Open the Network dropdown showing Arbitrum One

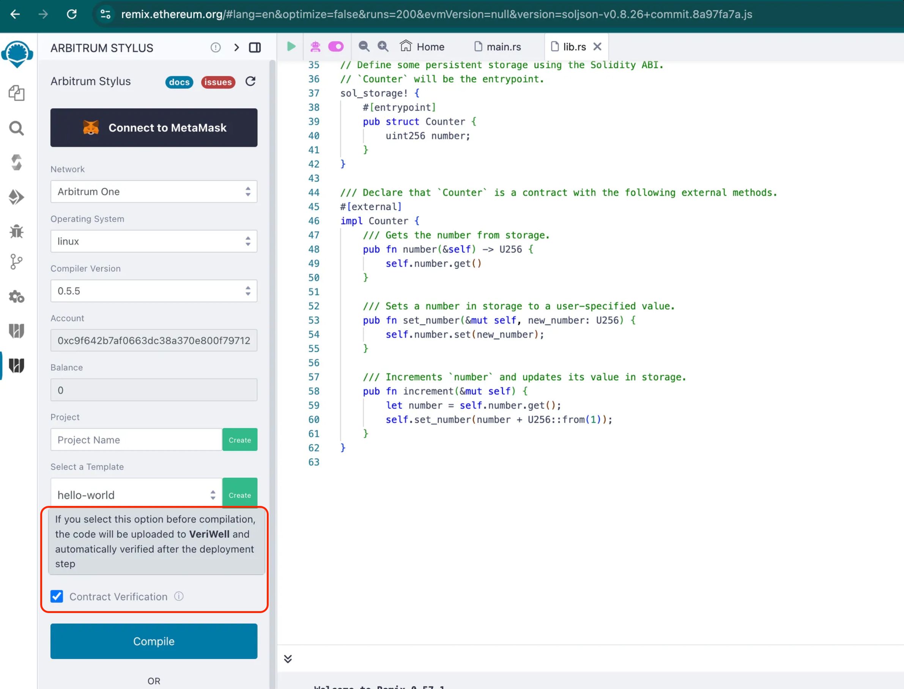click(154, 191)
